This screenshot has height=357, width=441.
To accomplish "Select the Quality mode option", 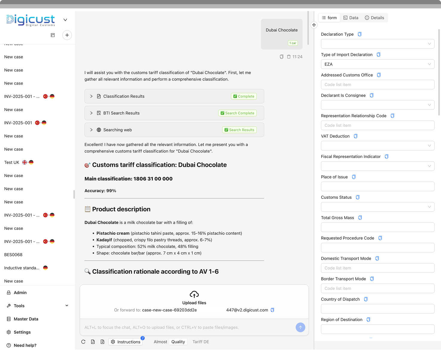I will [x=178, y=342].
